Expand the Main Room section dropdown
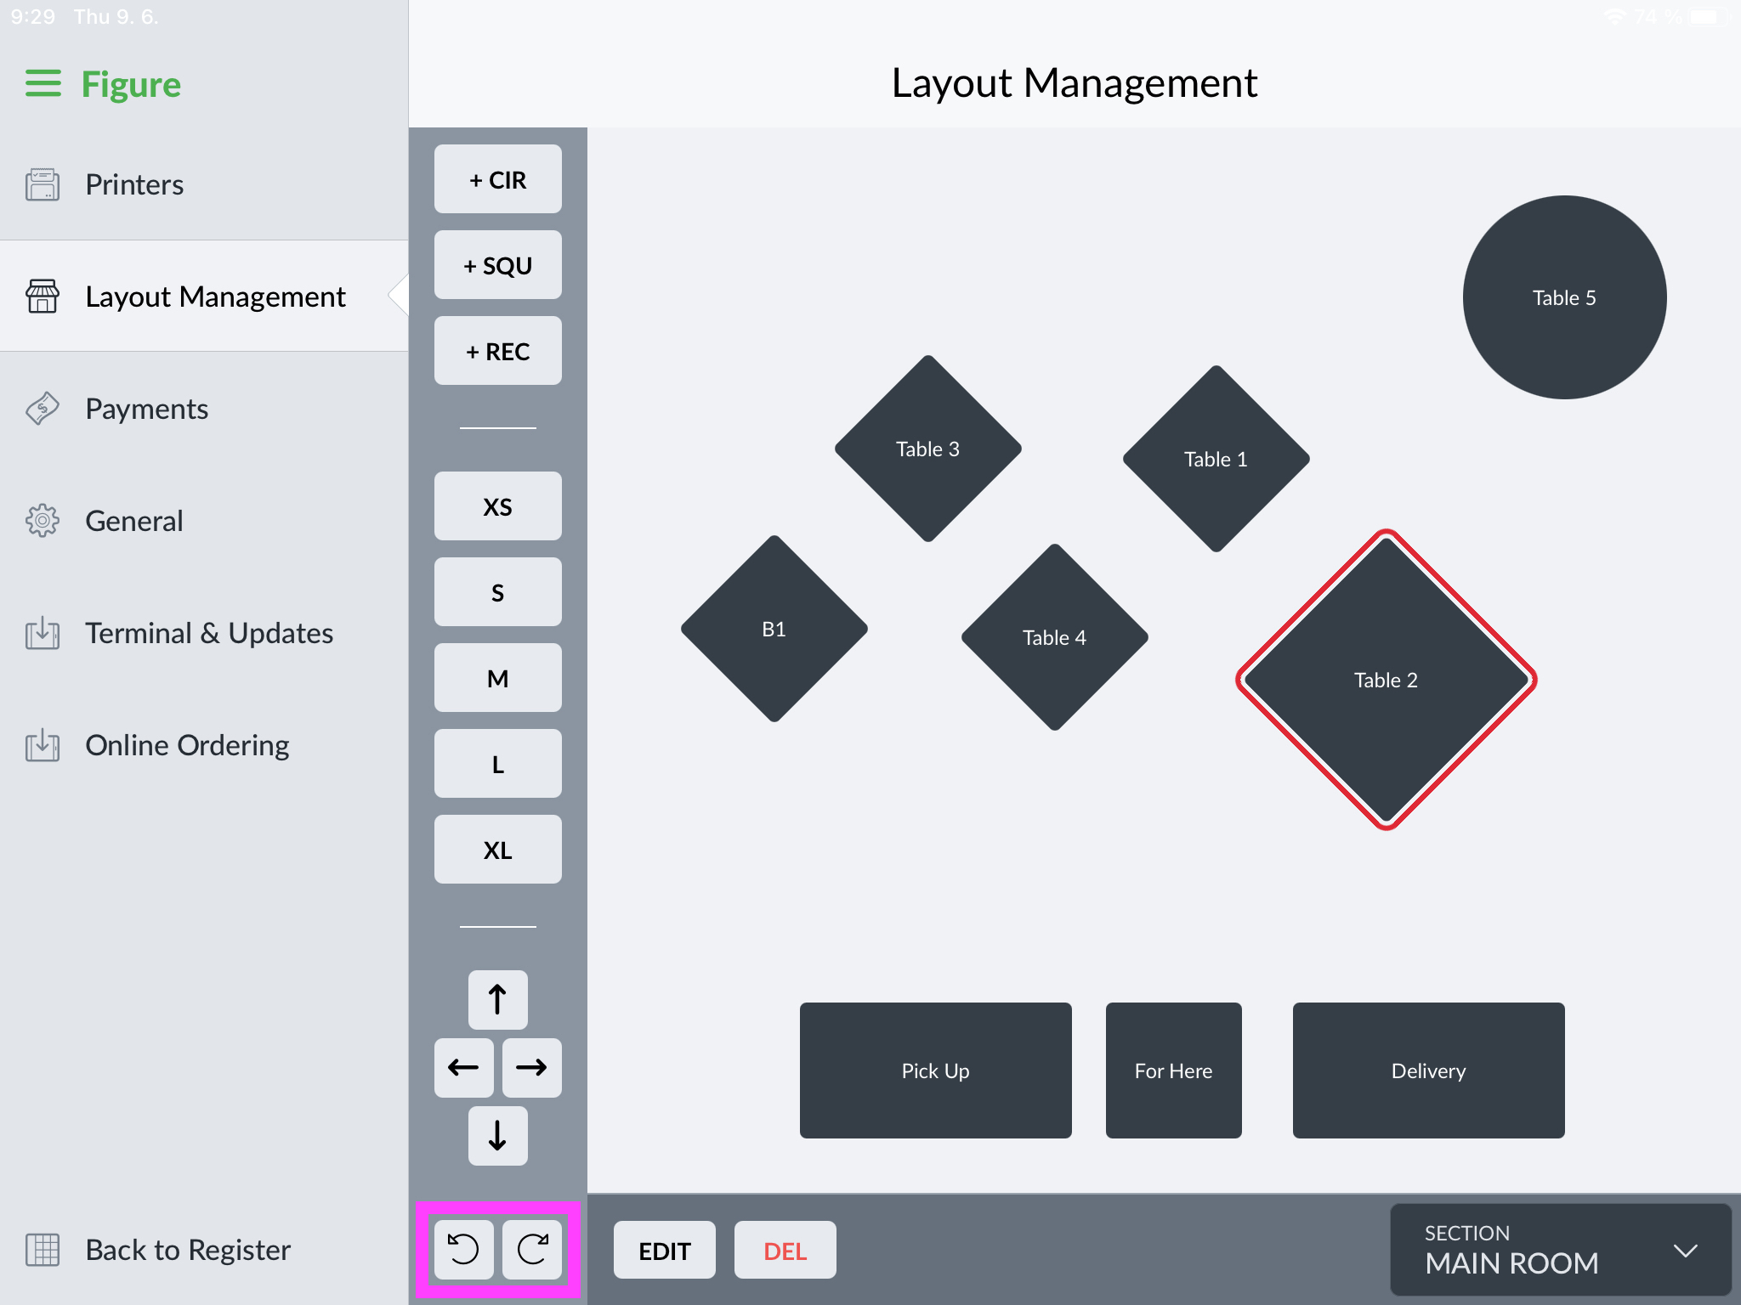Viewport: 1741px width, 1305px height. (1562, 1249)
